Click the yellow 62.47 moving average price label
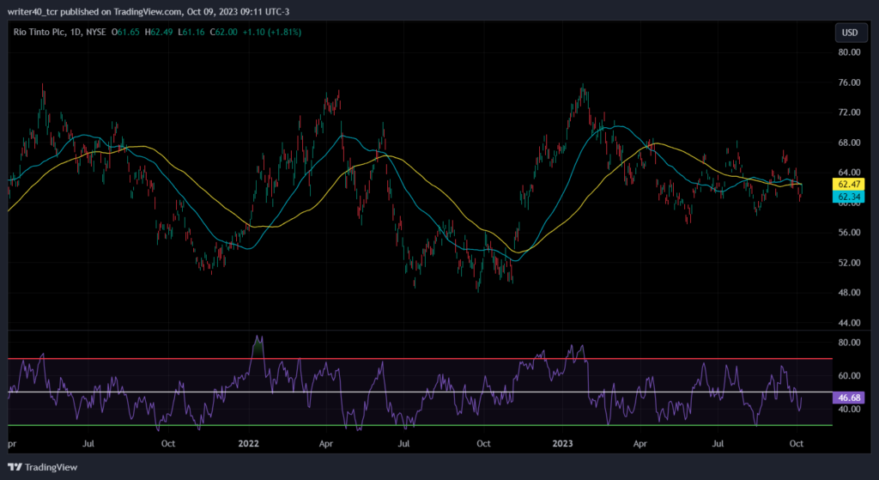 (x=849, y=185)
